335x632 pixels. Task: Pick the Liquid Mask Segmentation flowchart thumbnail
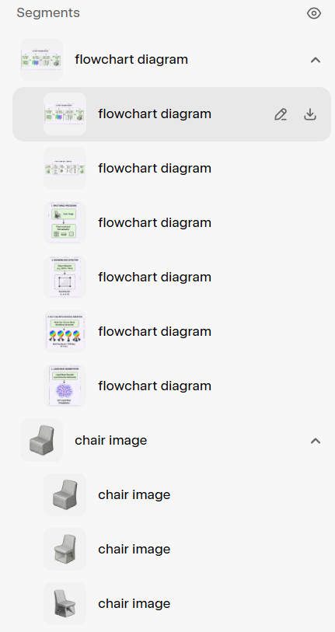(65, 386)
